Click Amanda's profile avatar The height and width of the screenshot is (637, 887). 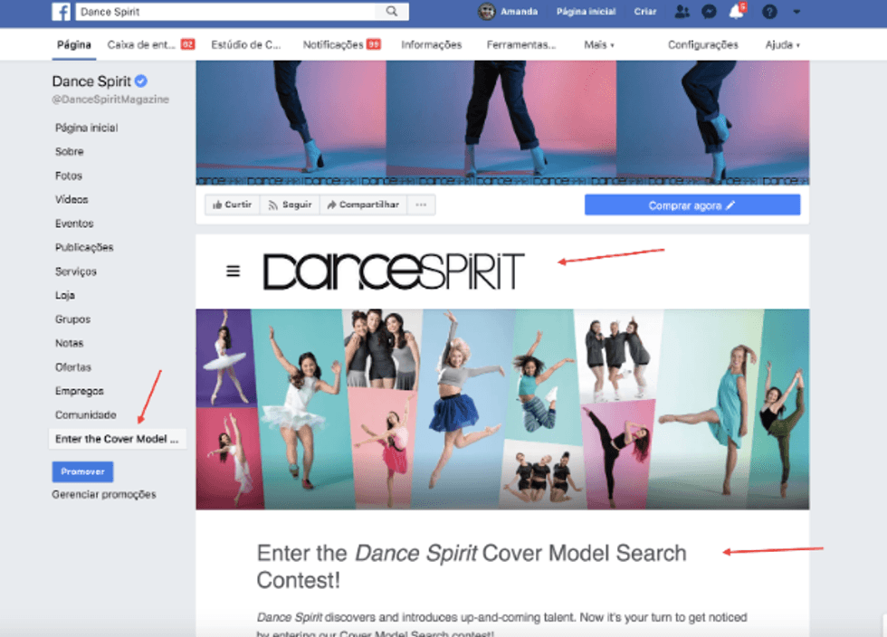[x=487, y=12]
